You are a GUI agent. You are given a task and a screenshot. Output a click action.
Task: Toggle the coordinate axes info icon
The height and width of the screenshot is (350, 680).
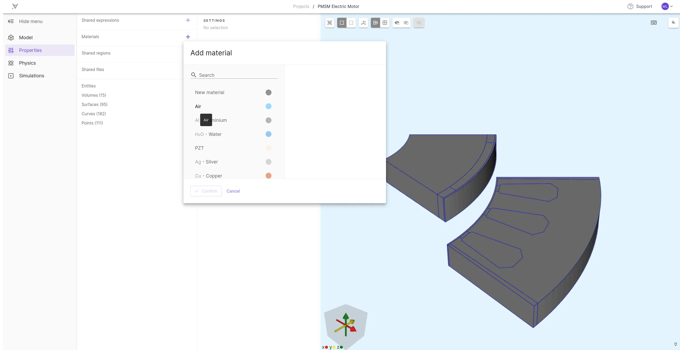363,23
